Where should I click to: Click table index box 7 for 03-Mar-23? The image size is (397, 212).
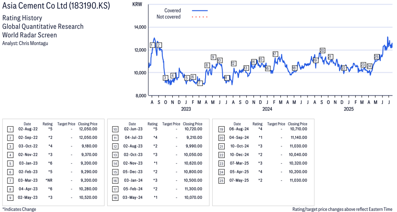(x=10, y=181)
